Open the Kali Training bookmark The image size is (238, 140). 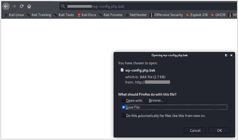click(39, 15)
